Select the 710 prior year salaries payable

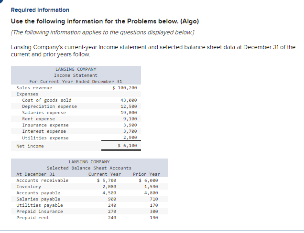154,199
